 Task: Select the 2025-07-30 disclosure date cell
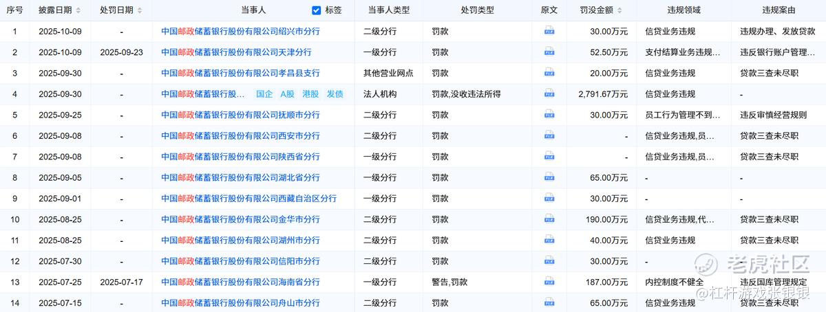60,261
